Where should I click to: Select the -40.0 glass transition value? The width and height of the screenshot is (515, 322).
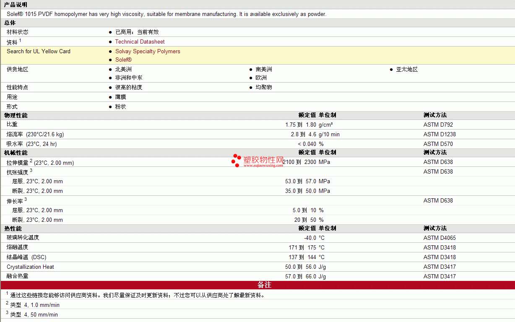click(310, 238)
